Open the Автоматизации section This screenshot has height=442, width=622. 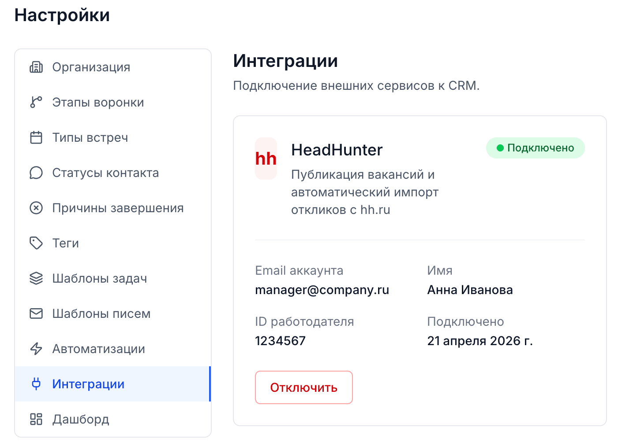click(x=113, y=349)
